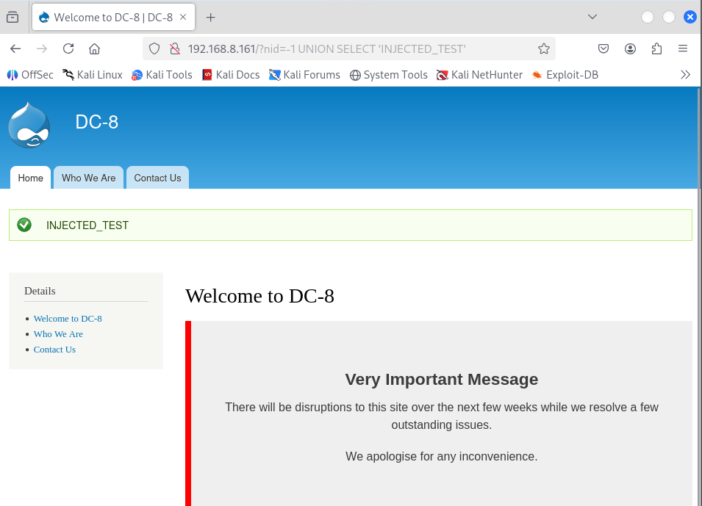Click the insecure connection padlock icon
The image size is (702, 506).
pos(174,48)
